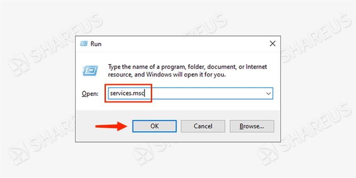Click the "Type the name of a program" description
Screen dimensions: 356x178
pyautogui.click(x=187, y=71)
